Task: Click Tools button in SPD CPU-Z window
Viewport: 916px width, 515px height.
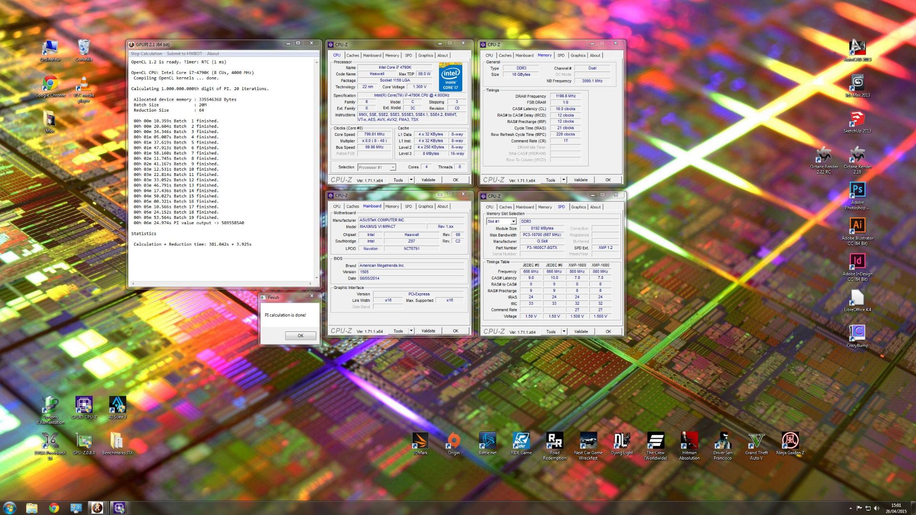Action: (x=551, y=331)
